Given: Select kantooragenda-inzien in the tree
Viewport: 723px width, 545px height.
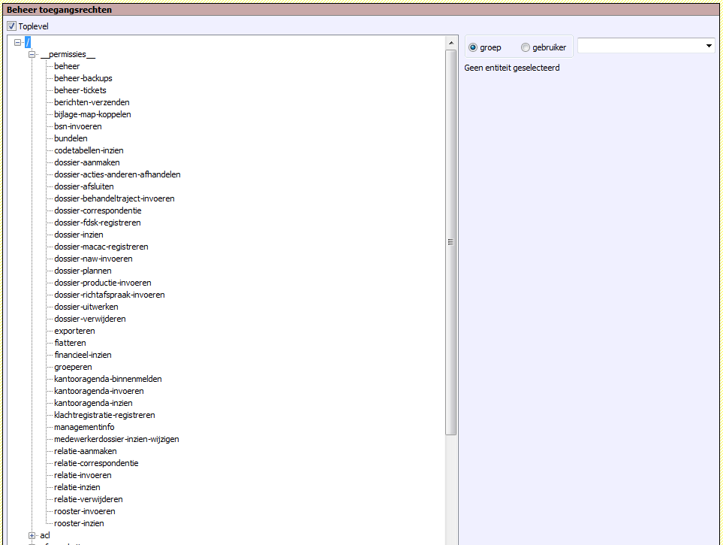Looking at the screenshot, I should coord(93,403).
